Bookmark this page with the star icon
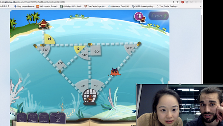Screen dimensions: 223x126 tap(177, 2)
